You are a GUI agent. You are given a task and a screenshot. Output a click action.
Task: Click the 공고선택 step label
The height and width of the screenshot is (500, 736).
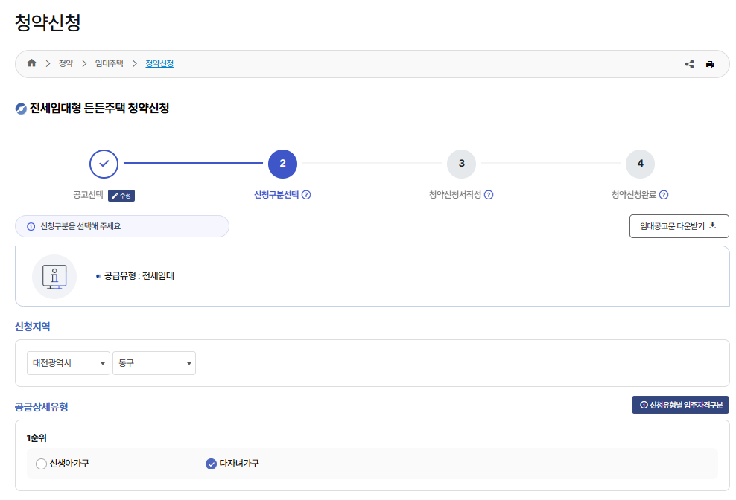click(x=88, y=195)
